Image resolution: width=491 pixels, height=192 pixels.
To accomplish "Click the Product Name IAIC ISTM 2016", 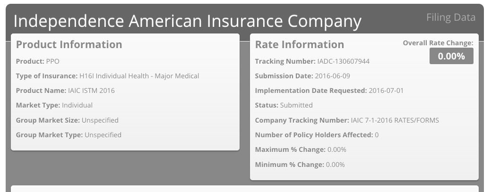I will (65, 91).
